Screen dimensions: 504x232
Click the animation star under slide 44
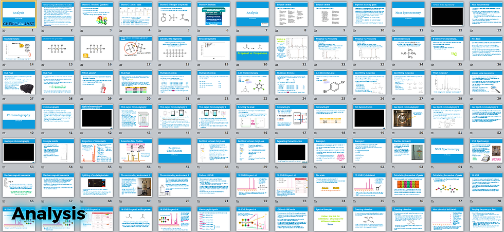159,132
